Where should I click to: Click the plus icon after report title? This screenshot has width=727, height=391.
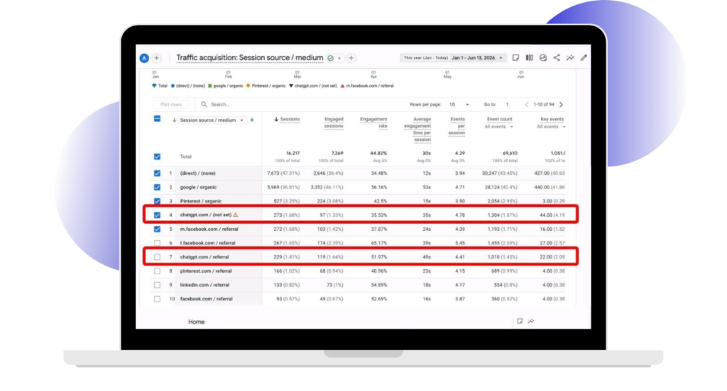351,58
